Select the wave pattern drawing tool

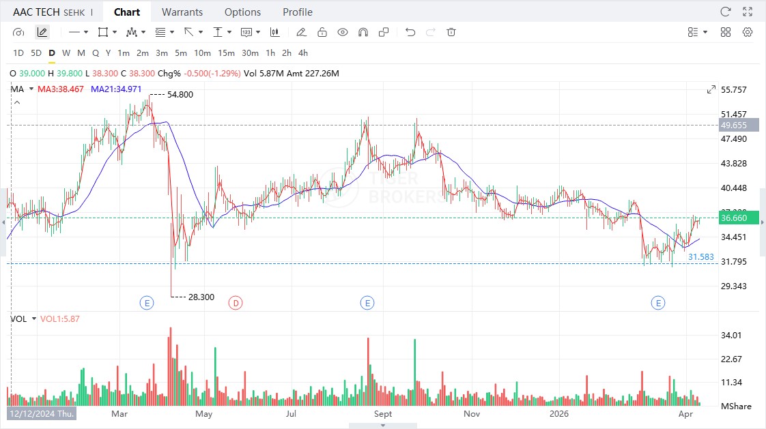[x=131, y=32]
